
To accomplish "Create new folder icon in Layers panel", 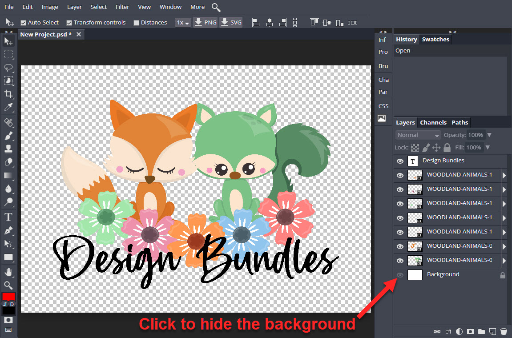I will click(x=481, y=331).
